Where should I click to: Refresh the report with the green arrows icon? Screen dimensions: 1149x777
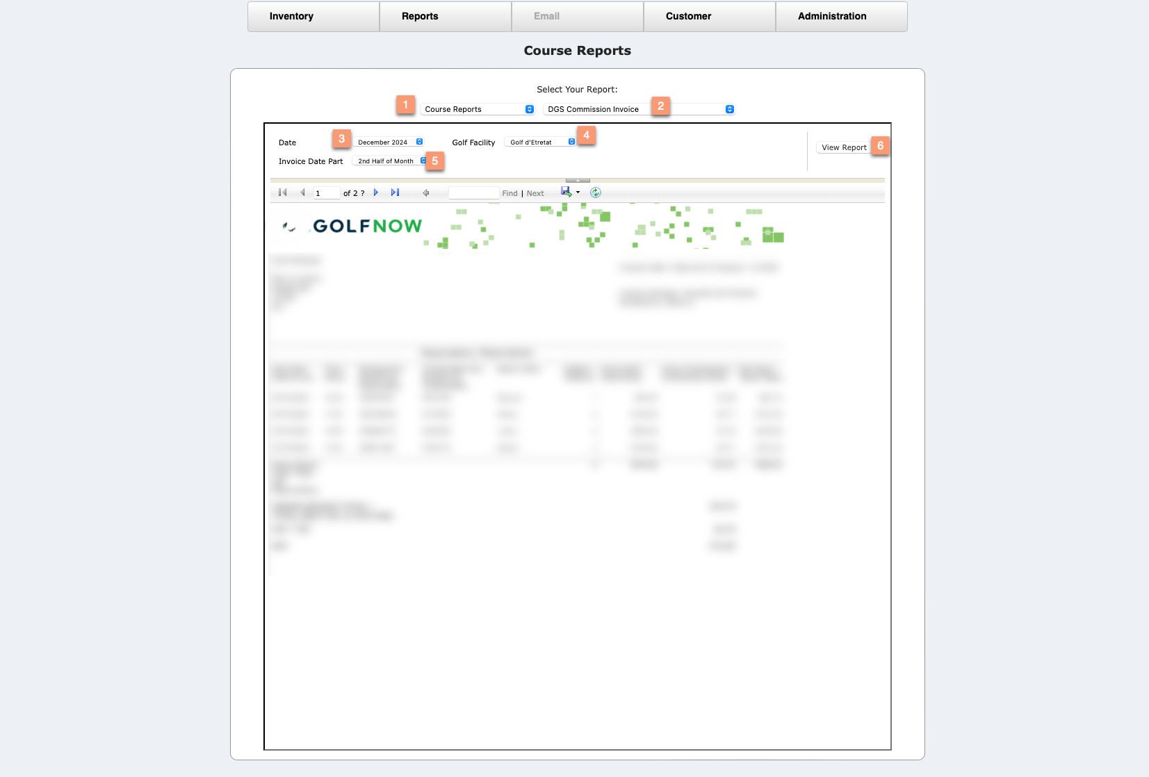596,193
